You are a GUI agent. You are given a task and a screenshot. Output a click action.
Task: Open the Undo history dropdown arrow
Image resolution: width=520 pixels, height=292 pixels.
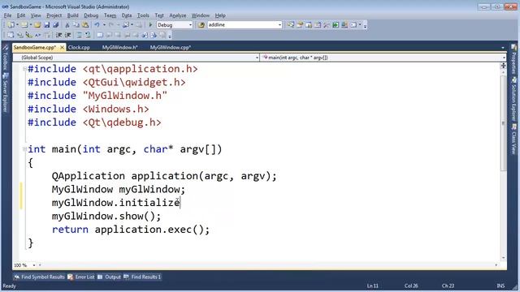[x=104, y=25]
